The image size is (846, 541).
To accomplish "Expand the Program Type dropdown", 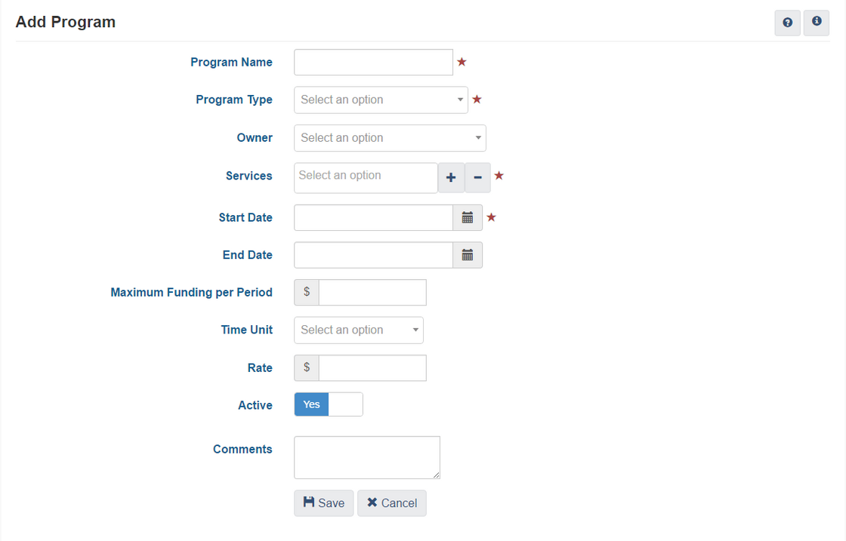I will pyautogui.click(x=381, y=100).
